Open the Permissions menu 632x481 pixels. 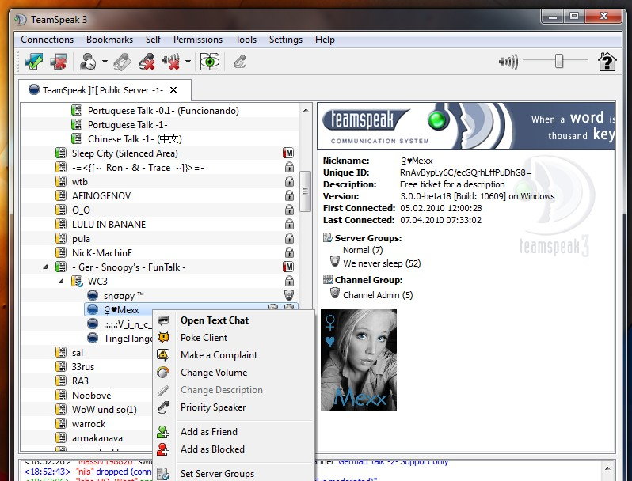[198, 40]
